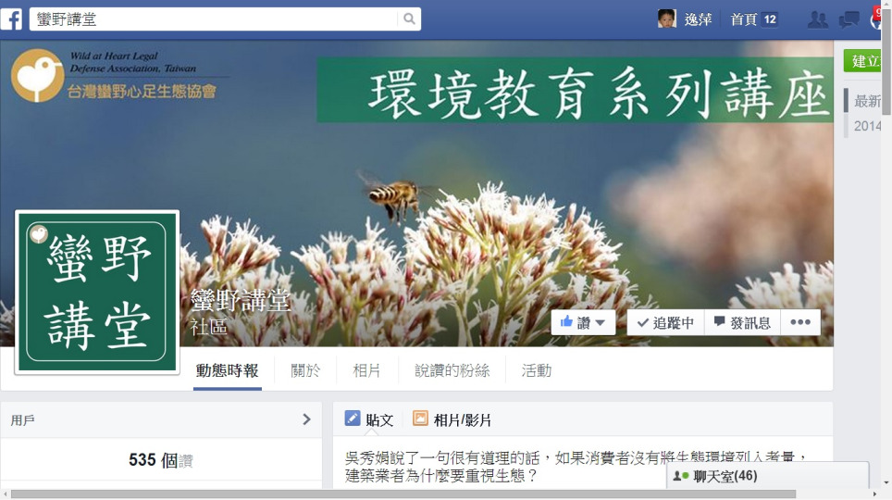The height and width of the screenshot is (500, 892).
Task: Click the 發訊息 message button
Action: pyautogui.click(x=742, y=322)
